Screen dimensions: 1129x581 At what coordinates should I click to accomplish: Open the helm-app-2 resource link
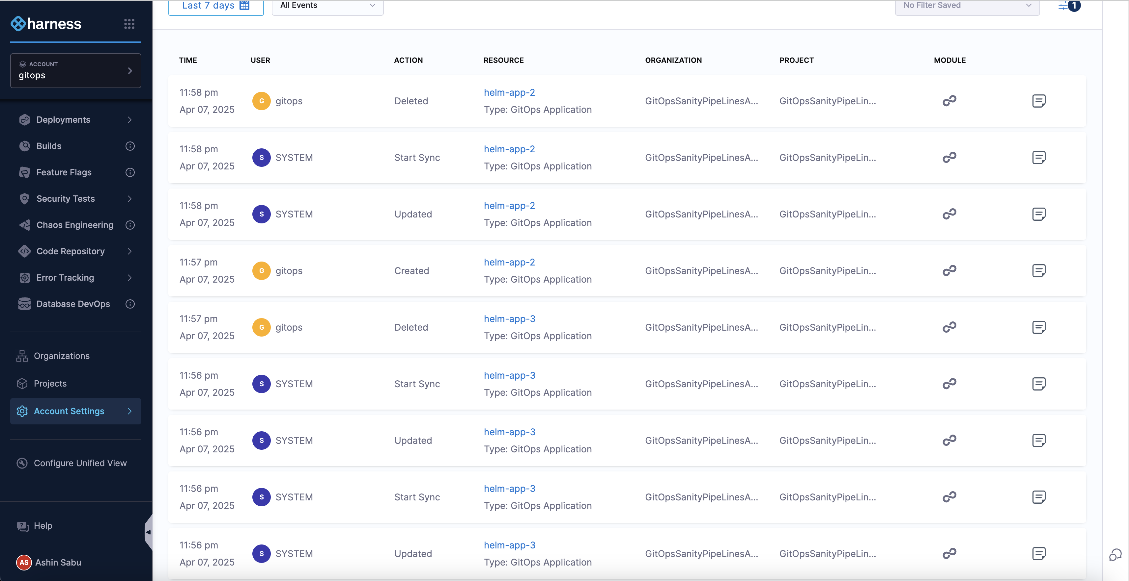509,92
